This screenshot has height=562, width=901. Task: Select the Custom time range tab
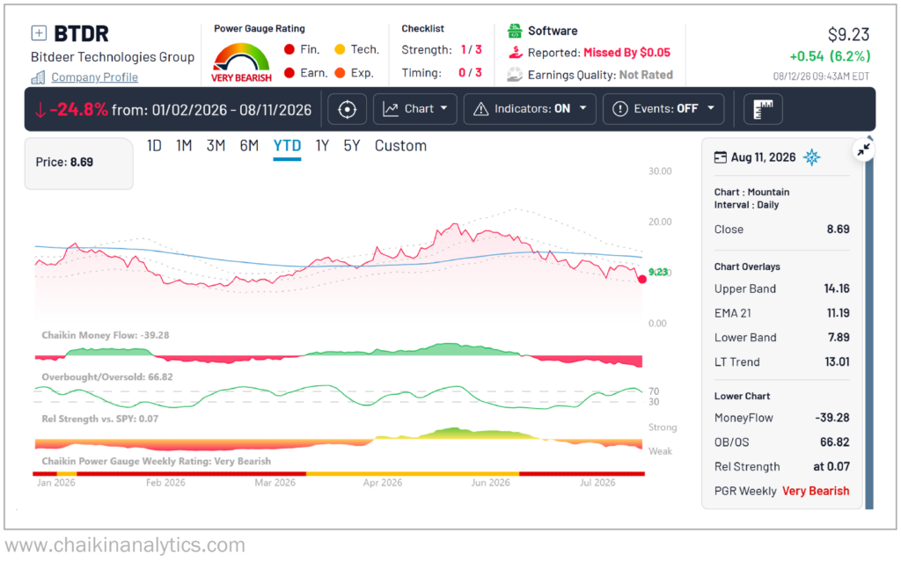[400, 146]
